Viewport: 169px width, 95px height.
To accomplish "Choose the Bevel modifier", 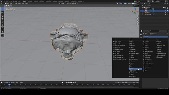I will coord(132,44).
